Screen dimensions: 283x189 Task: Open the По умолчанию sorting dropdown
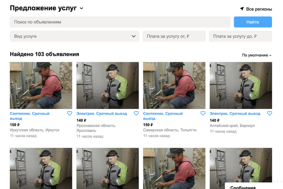click(257, 55)
